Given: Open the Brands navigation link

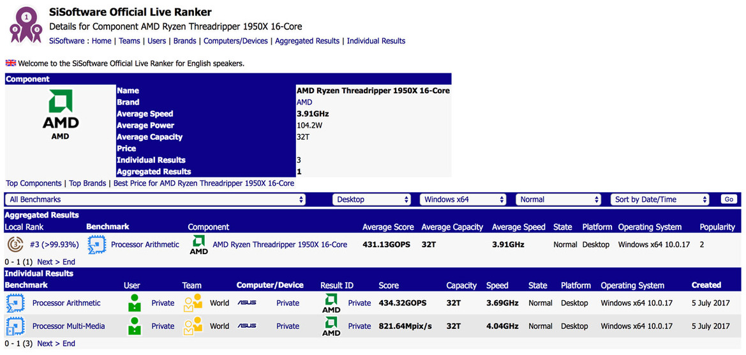Looking at the screenshot, I should (184, 41).
